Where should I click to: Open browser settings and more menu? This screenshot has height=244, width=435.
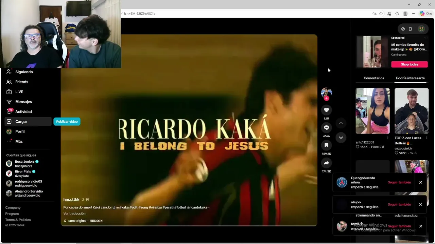(413, 14)
